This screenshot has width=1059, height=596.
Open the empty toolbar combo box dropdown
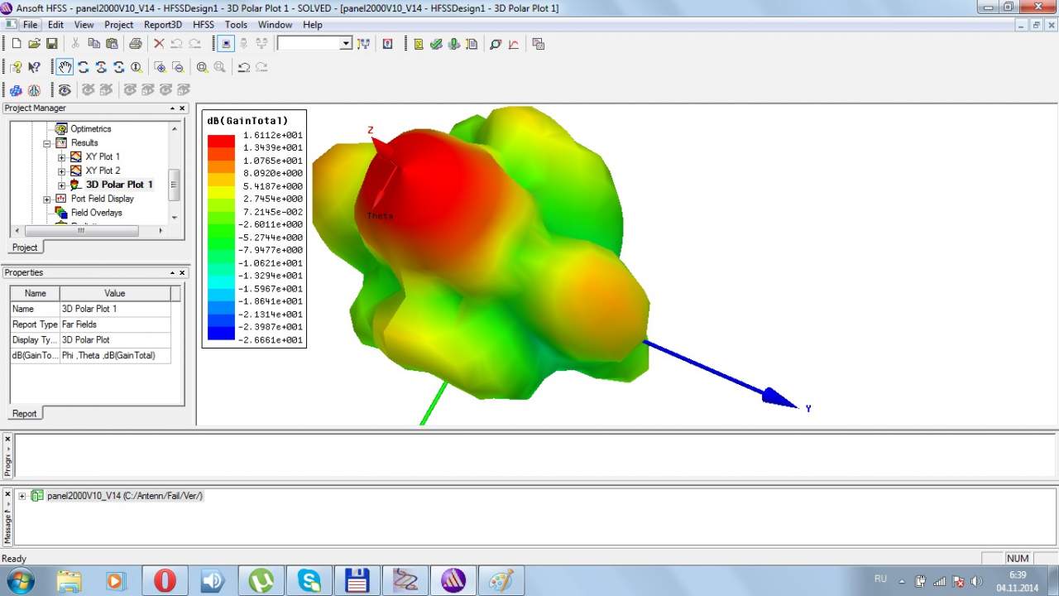click(346, 44)
